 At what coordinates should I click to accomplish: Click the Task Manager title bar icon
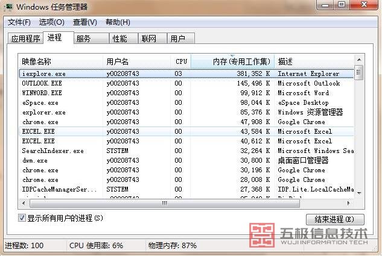click(x=9, y=6)
